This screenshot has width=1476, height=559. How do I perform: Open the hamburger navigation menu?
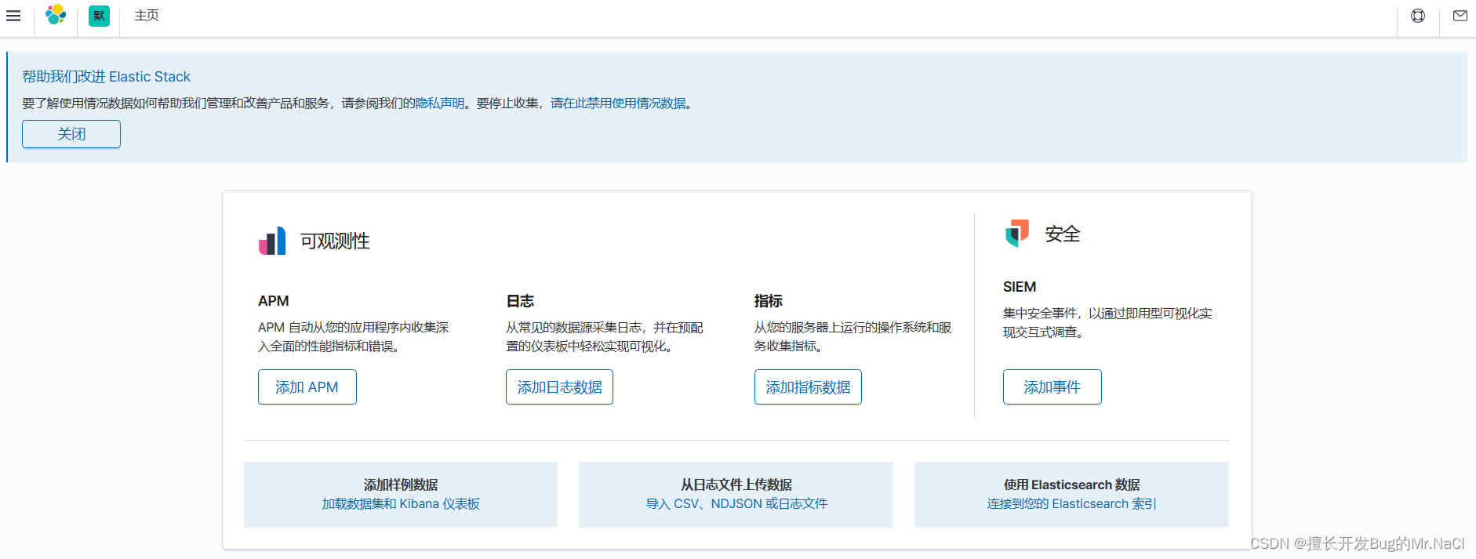coord(13,16)
